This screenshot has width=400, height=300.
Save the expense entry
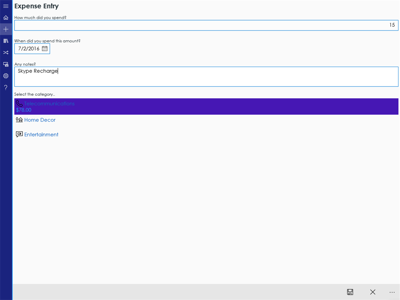click(350, 292)
